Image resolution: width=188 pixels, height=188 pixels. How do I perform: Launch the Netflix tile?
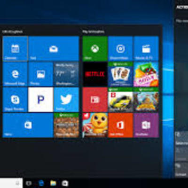click(95, 74)
